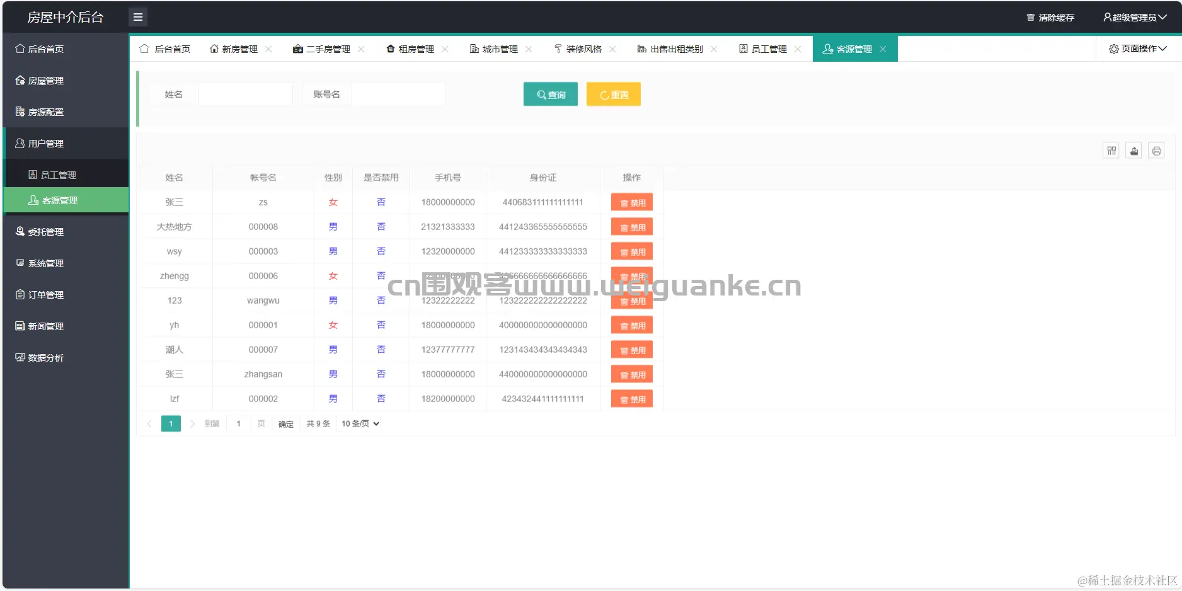Close the active 客源管理 tab
The height and width of the screenshot is (591, 1182).
883,49
